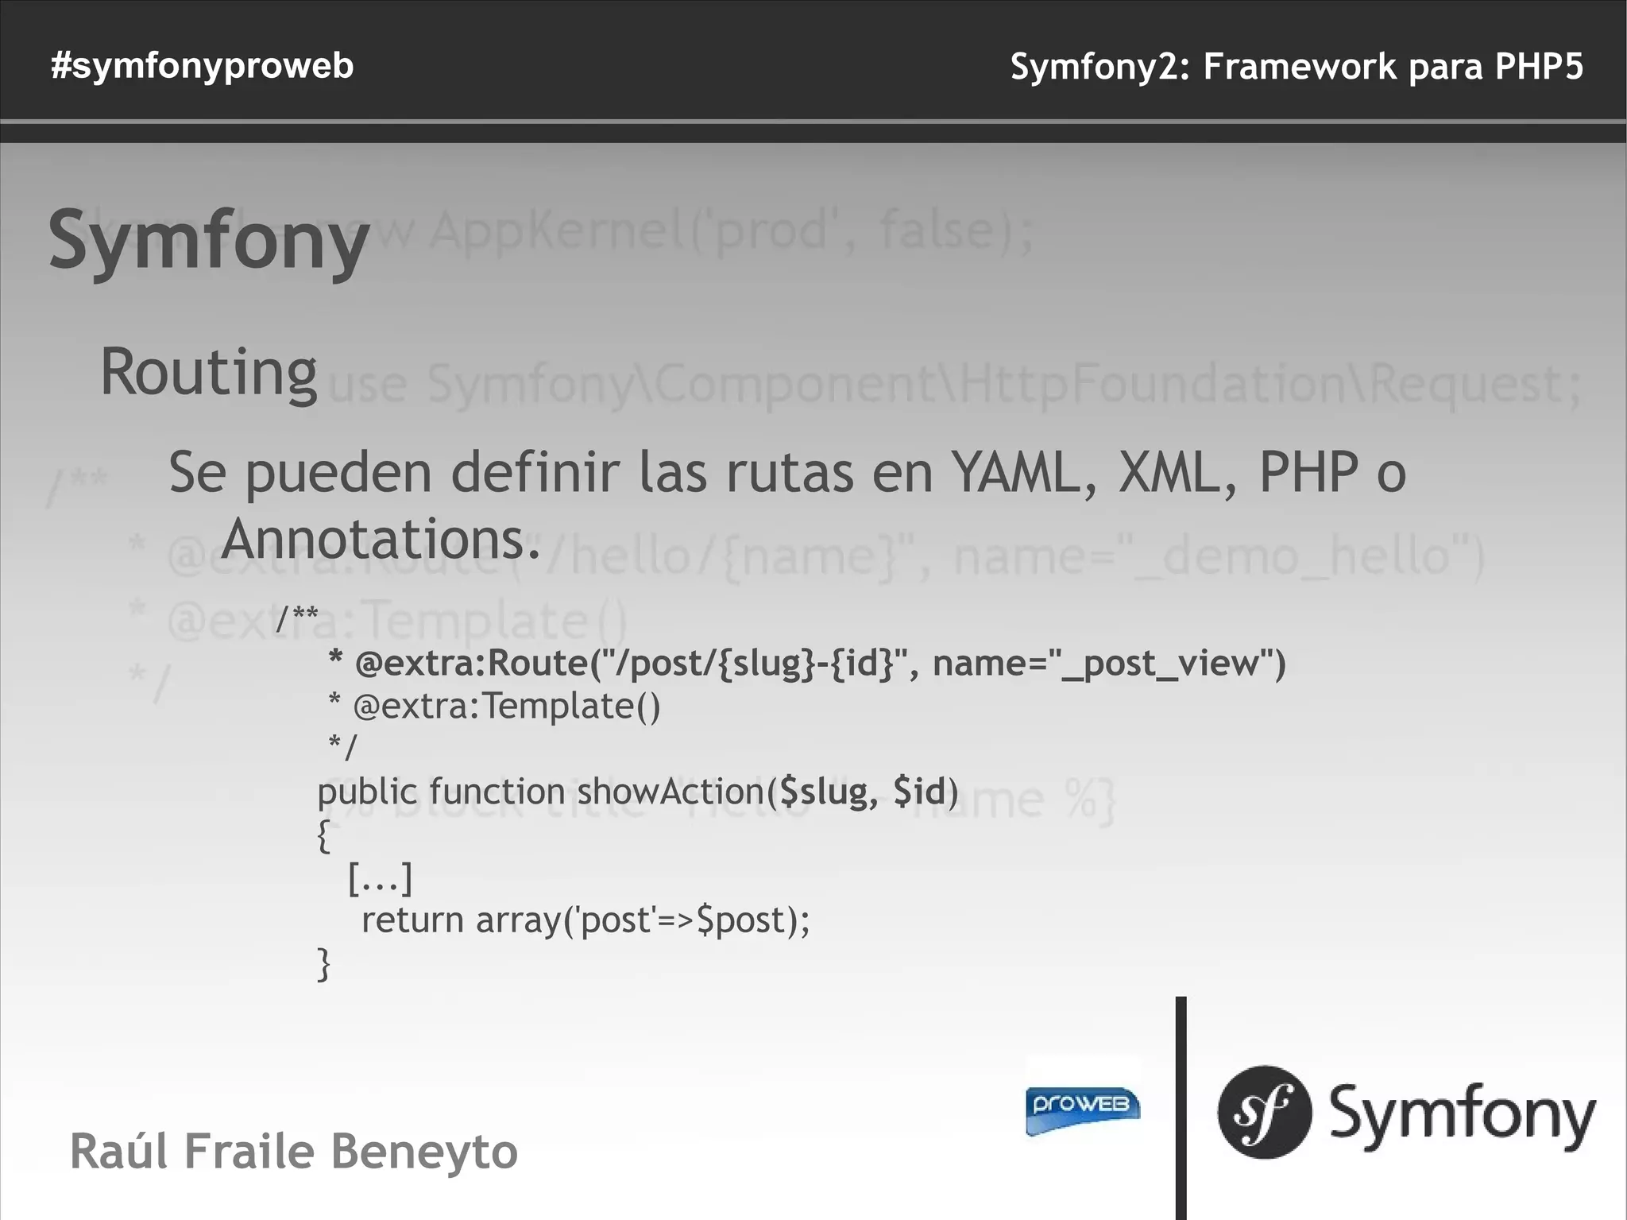Screen dimensions: 1627x1220
Task: Click the word 'Annotations.' in the body
Action: [x=380, y=540]
